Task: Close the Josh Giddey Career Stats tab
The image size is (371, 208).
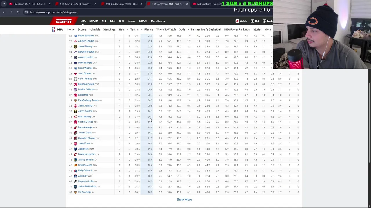Action: (141, 4)
